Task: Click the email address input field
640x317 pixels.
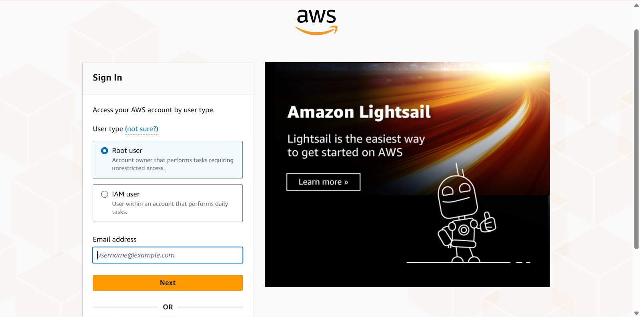Action: click(x=168, y=255)
